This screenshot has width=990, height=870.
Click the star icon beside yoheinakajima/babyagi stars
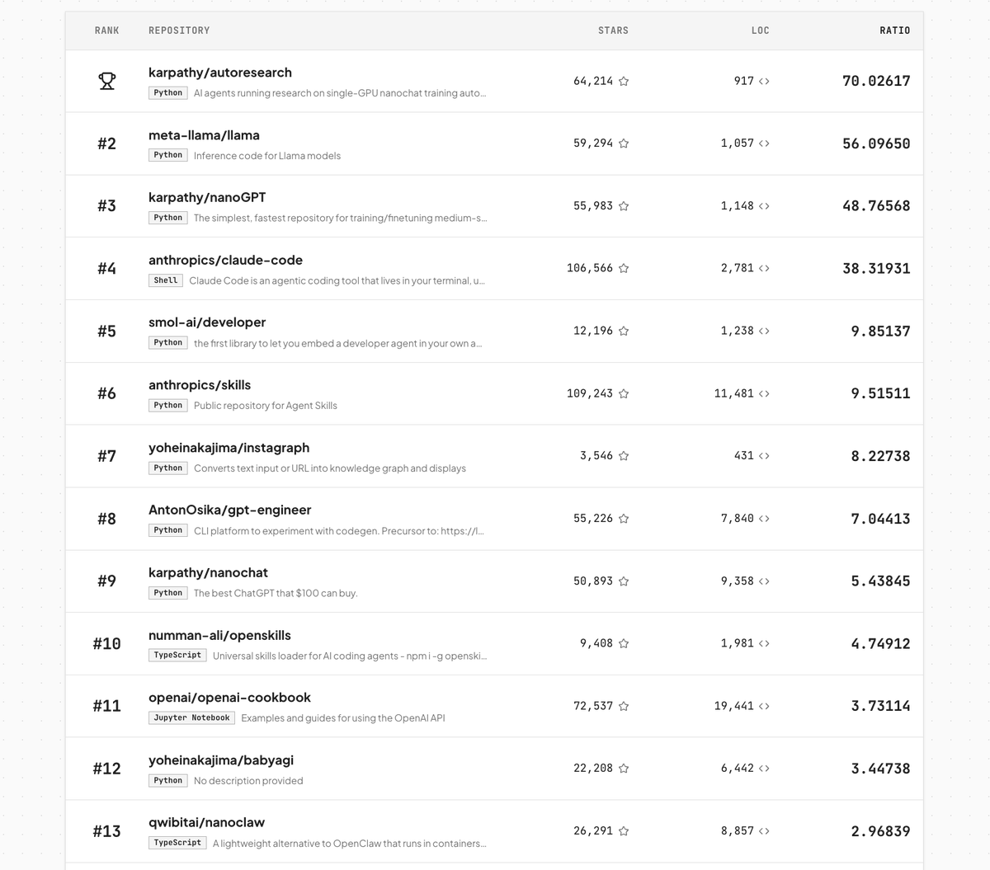pos(624,768)
